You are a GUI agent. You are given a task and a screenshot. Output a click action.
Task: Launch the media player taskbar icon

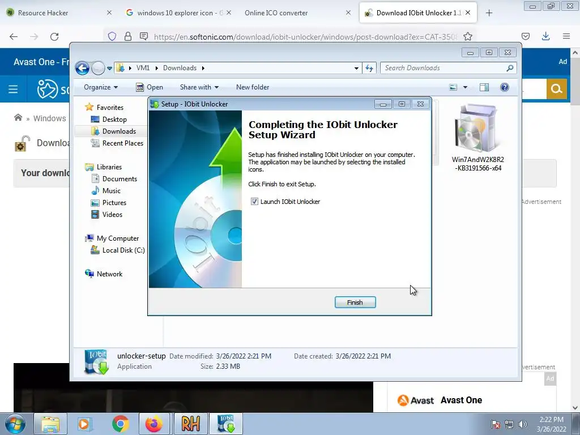pyautogui.click(x=85, y=424)
